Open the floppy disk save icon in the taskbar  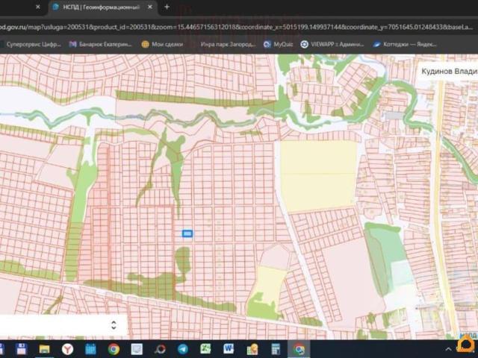pyautogui.click(x=22, y=349)
